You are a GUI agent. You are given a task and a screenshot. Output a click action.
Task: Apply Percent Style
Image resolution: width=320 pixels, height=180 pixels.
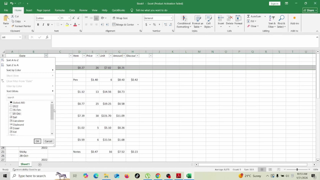click(155, 25)
